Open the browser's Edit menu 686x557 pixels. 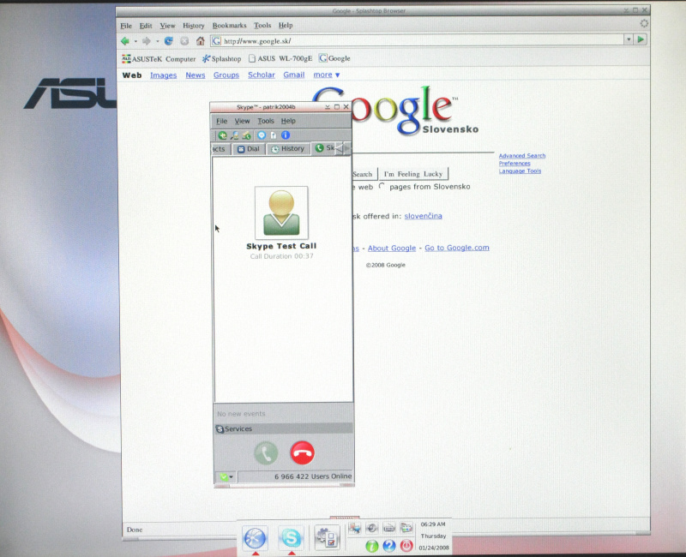pyautogui.click(x=146, y=26)
